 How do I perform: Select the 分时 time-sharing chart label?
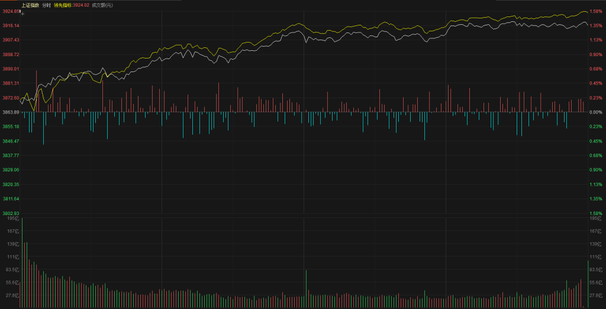[x=47, y=5]
